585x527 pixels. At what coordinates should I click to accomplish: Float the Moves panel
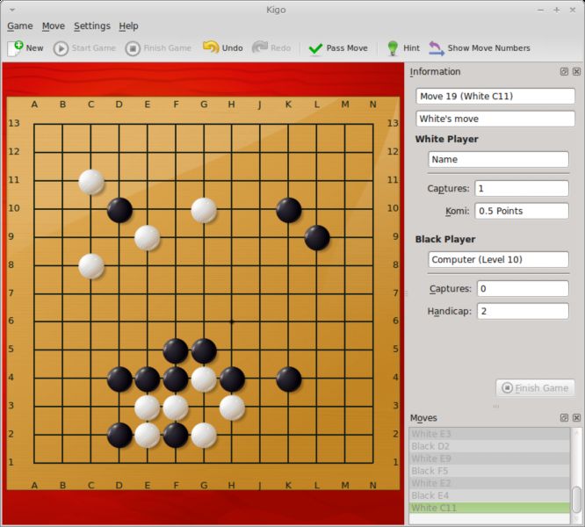pos(564,418)
